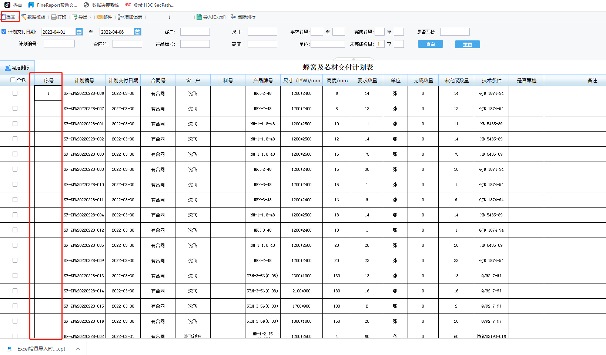This screenshot has width=606, height=355.
Task: Check the row SF-ZFW20220228-002 checkbox
Action: [x=15, y=139]
